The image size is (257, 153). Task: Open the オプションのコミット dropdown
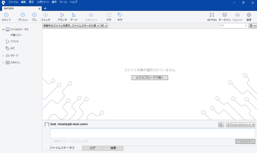240,124
